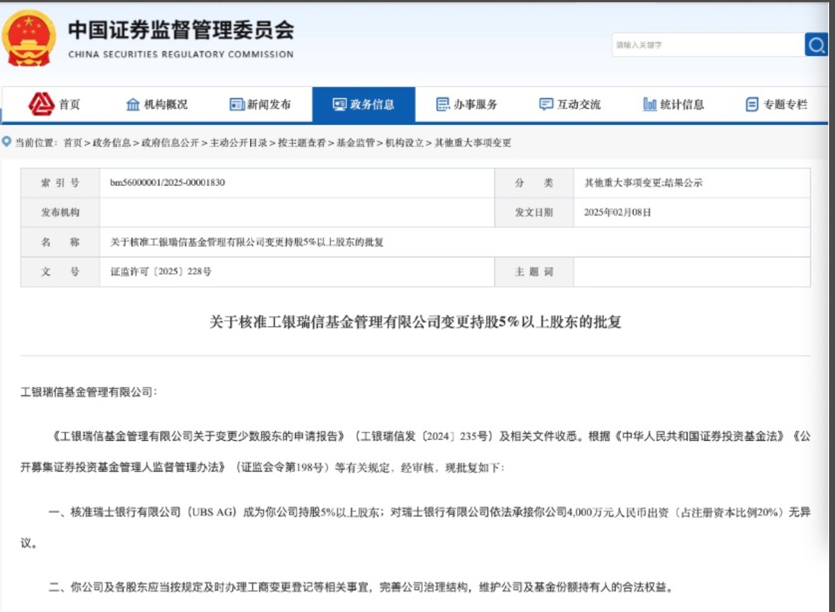The image size is (835, 612).
Task: Click the chat bubble icon for 互动交流
Action: point(546,105)
